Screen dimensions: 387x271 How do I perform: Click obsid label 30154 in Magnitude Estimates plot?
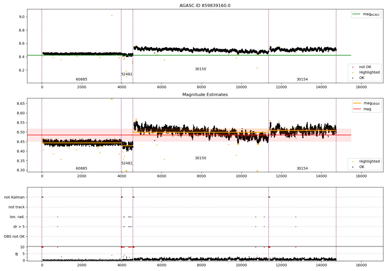(302, 169)
